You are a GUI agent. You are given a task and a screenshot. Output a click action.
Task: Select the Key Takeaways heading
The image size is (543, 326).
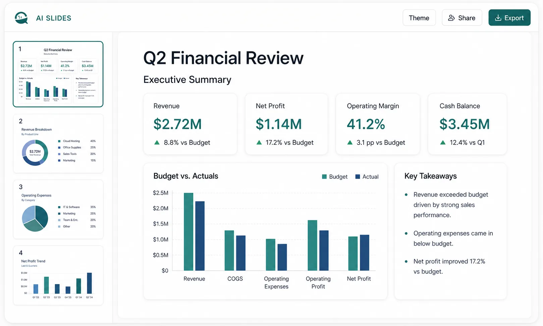coord(431,176)
